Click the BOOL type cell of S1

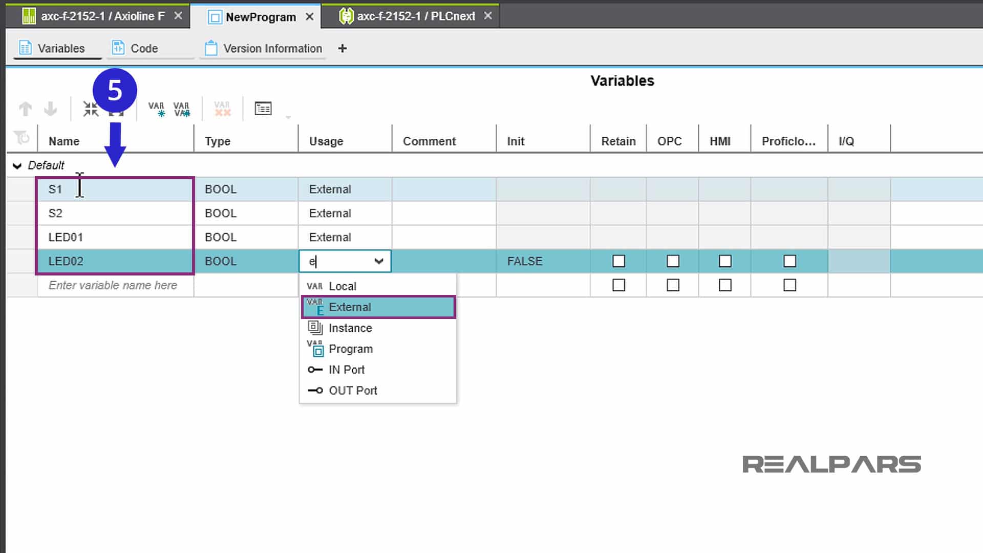pyautogui.click(x=246, y=189)
